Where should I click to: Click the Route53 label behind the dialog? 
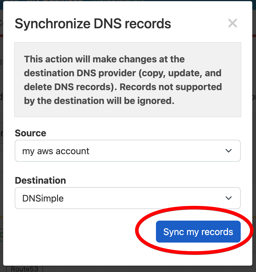click(x=24, y=269)
